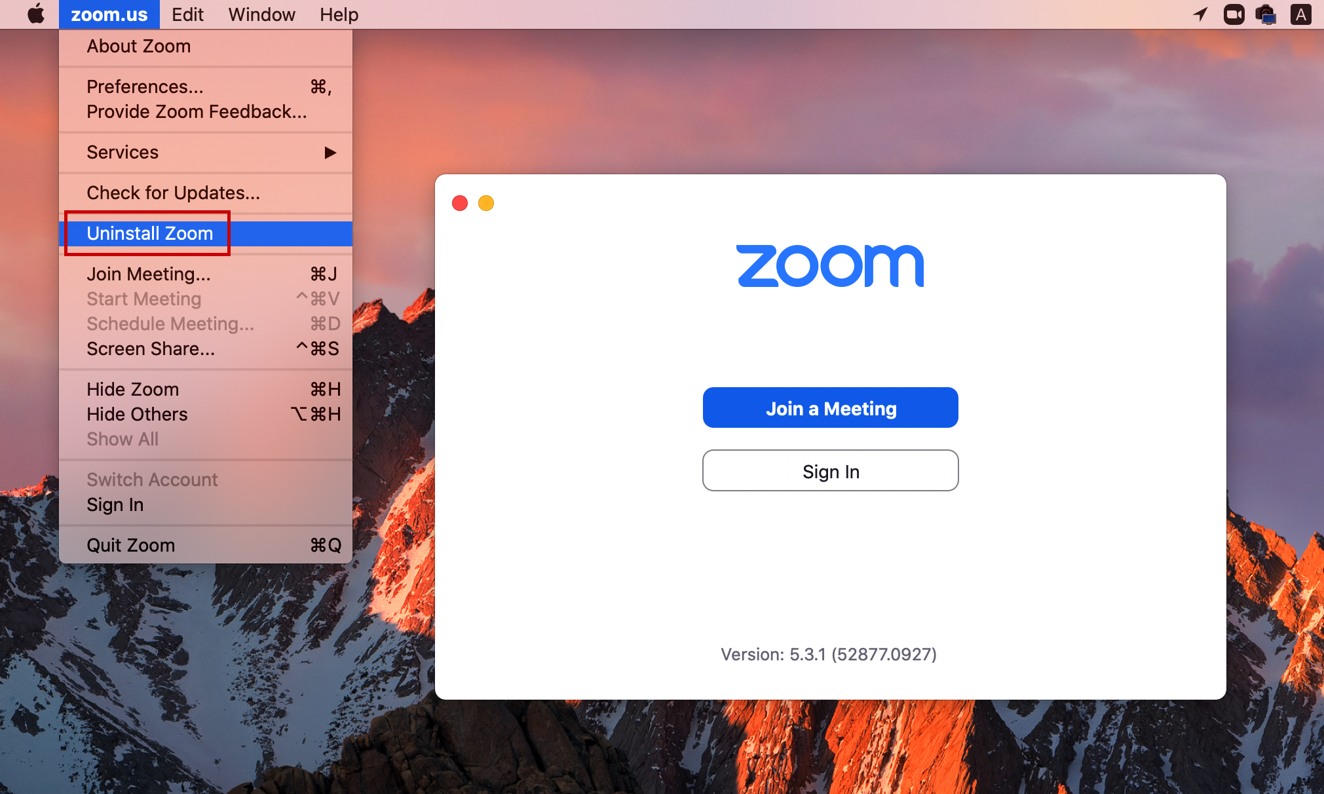The width and height of the screenshot is (1324, 794).
Task: Click the Sign In button
Action: pyautogui.click(x=829, y=471)
